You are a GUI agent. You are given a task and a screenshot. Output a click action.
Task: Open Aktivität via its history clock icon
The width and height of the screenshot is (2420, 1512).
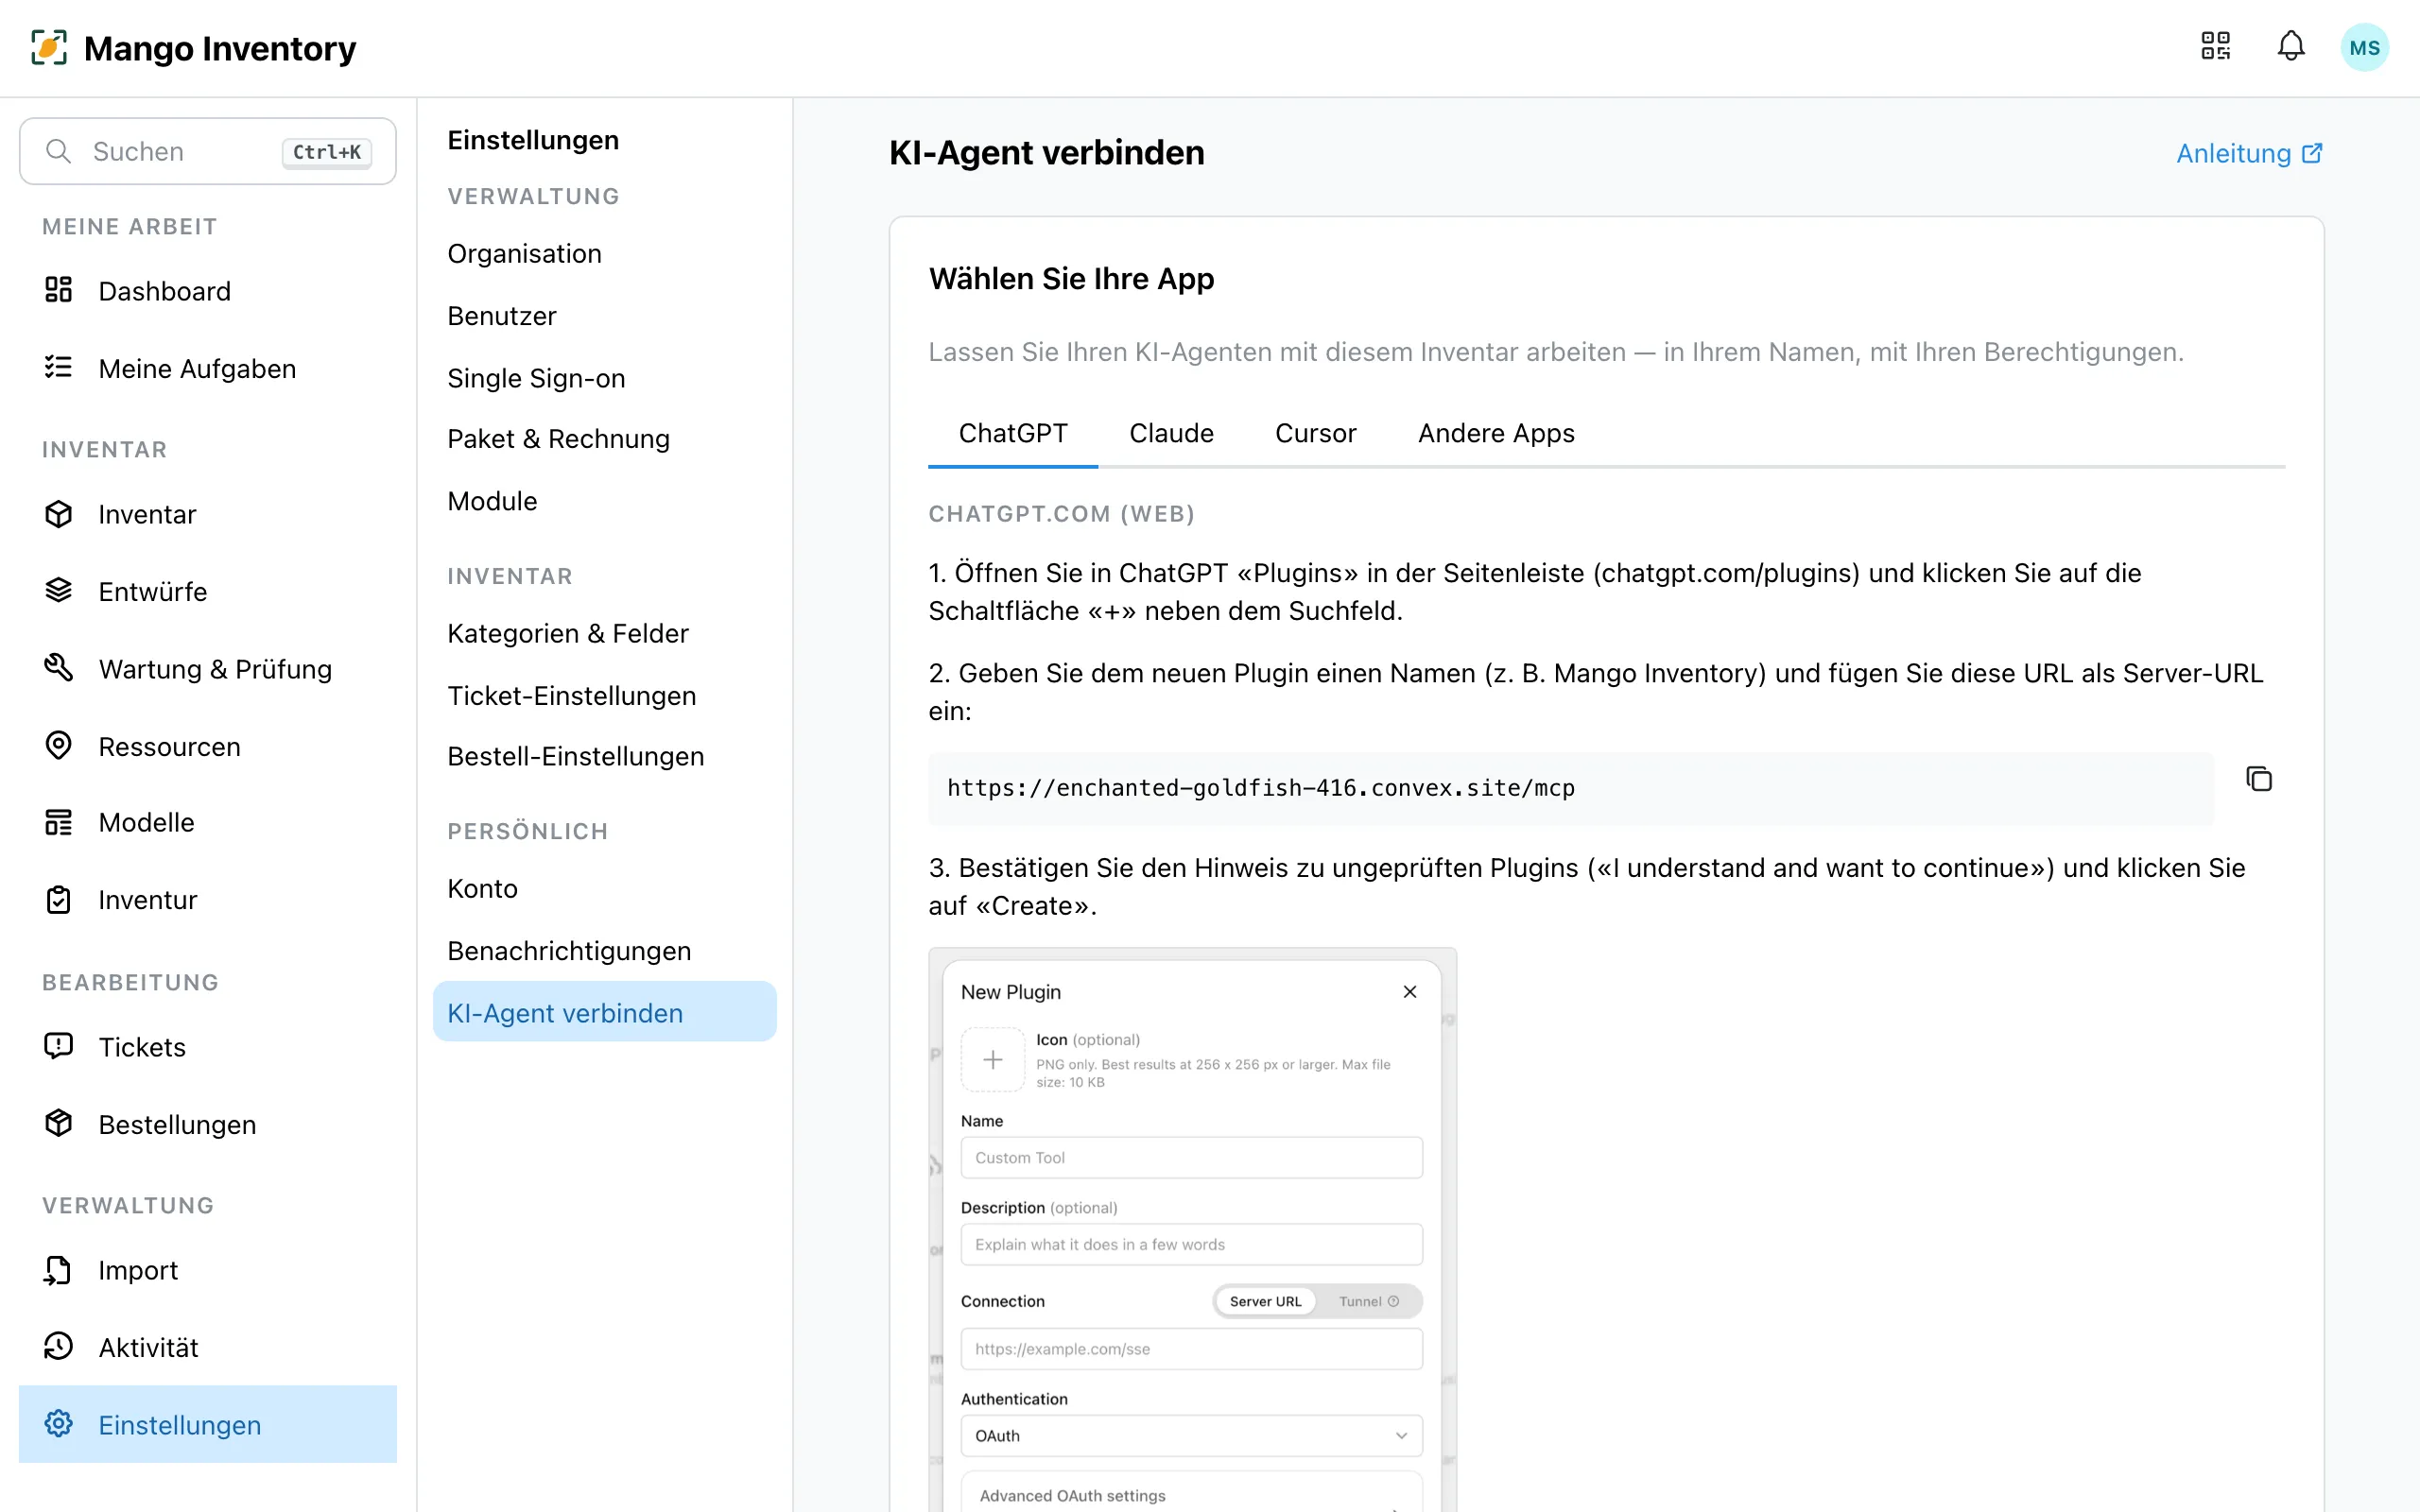(58, 1346)
